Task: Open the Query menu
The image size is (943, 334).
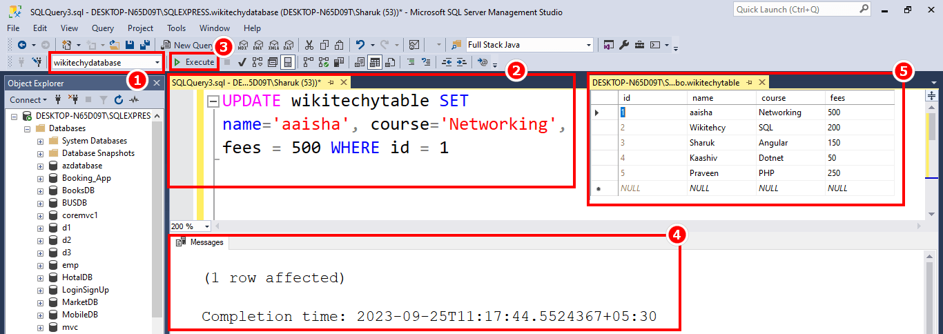Action: click(x=102, y=28)
